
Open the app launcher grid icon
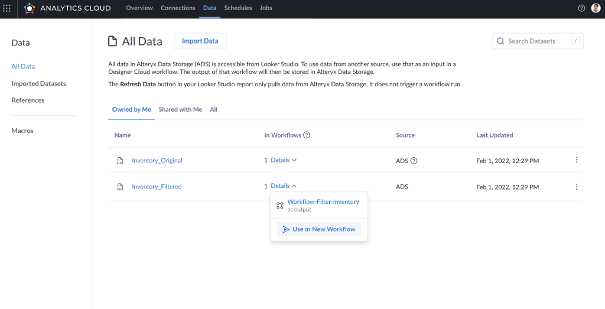(x=6, y=8)
